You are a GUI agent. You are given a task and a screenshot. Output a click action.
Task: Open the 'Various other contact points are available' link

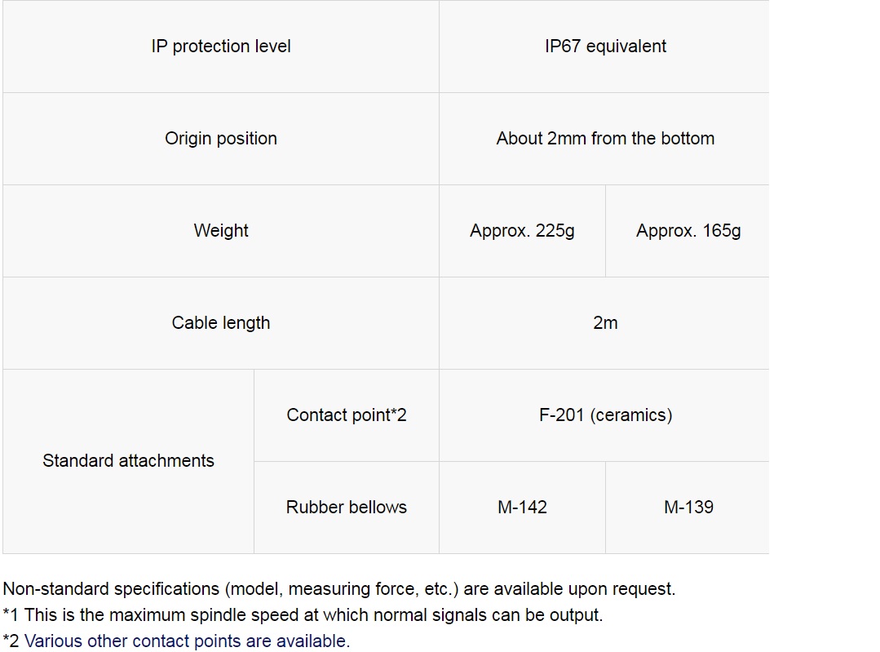(187, 641)
